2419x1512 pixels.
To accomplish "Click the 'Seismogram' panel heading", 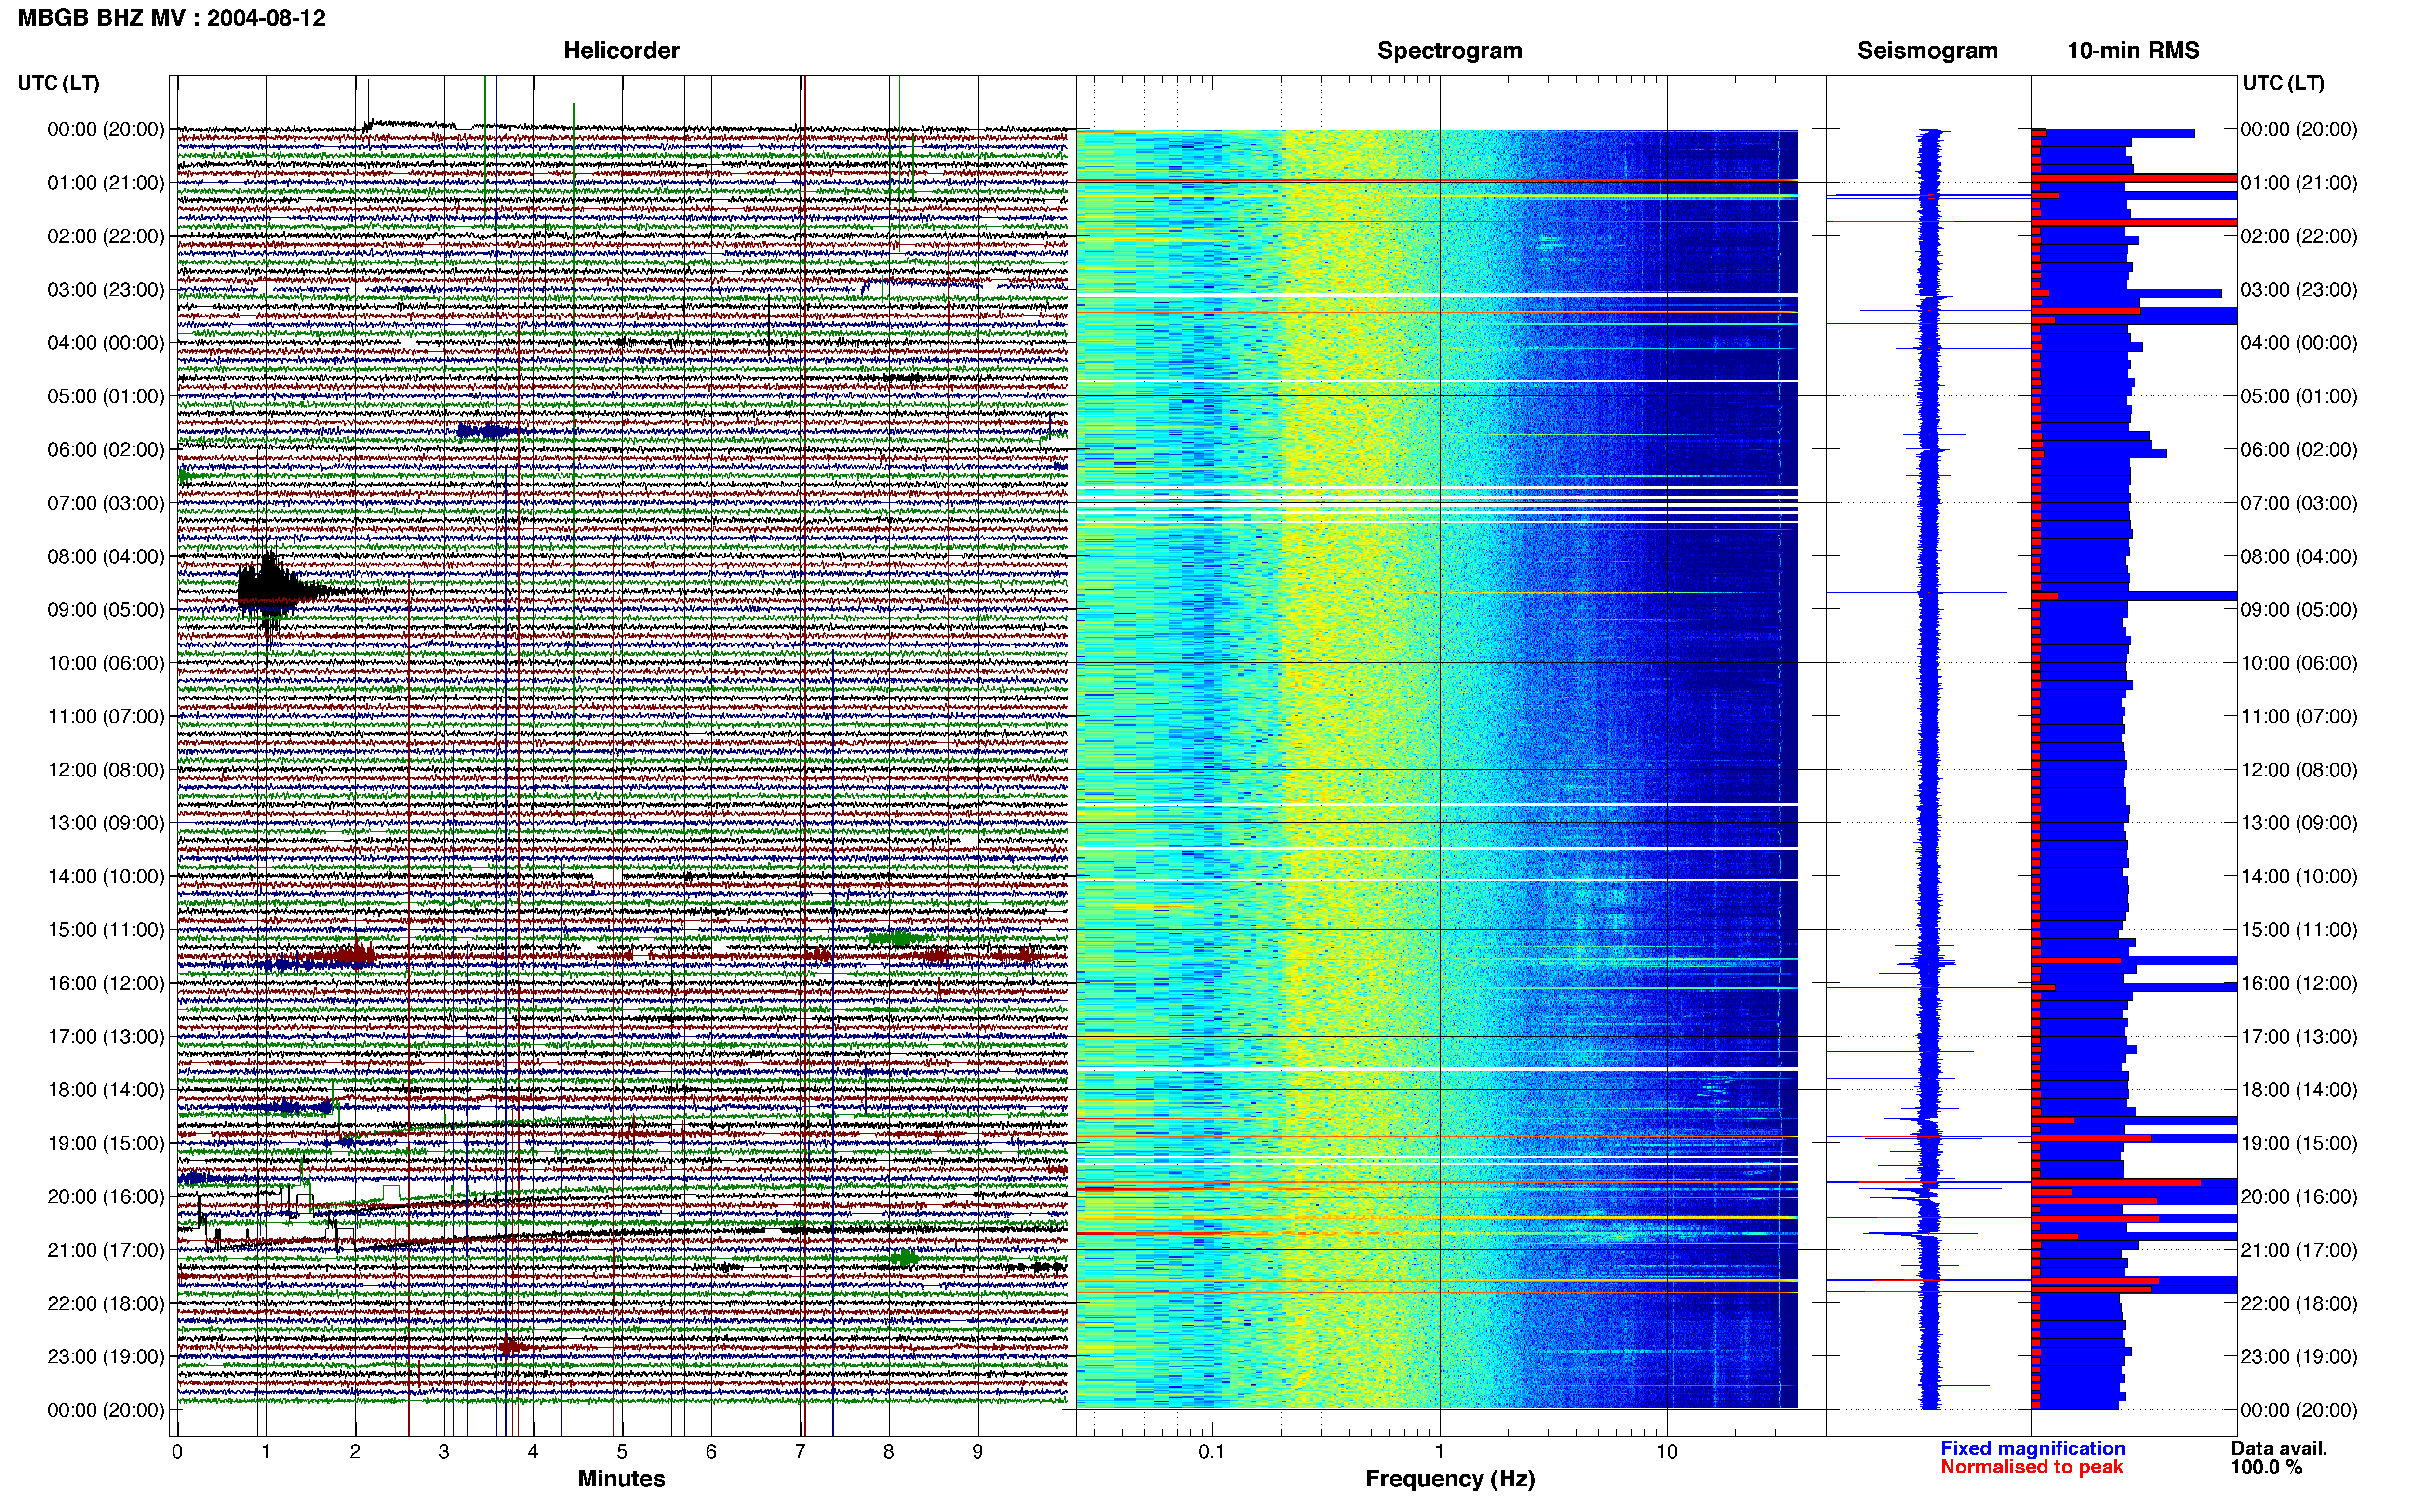I will point(1927,51).
